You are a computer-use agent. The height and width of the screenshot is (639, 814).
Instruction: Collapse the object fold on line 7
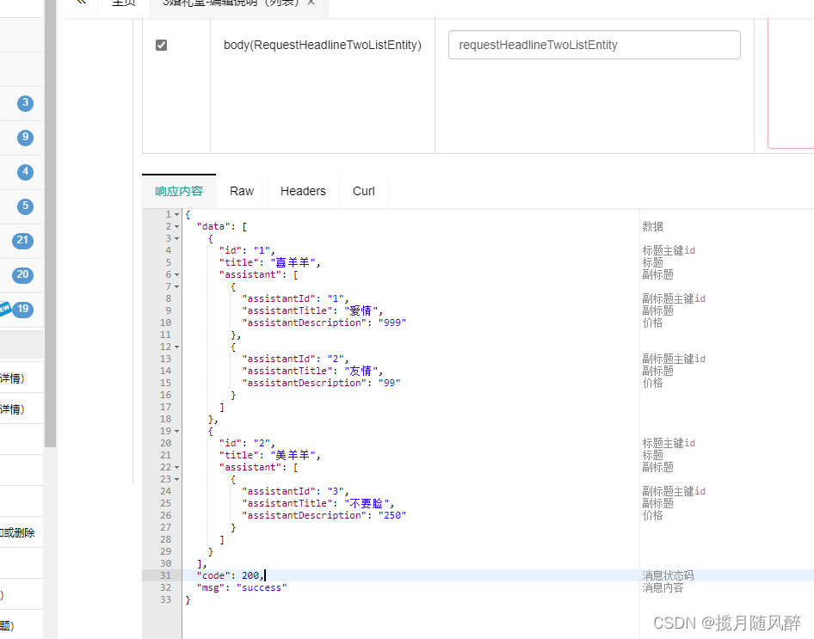(177, 287)
